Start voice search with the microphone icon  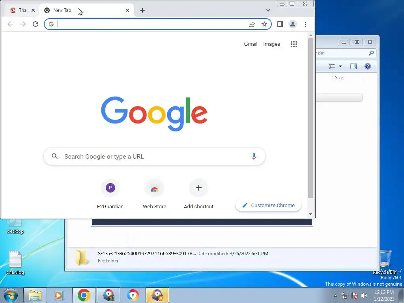tap(254, 156)
